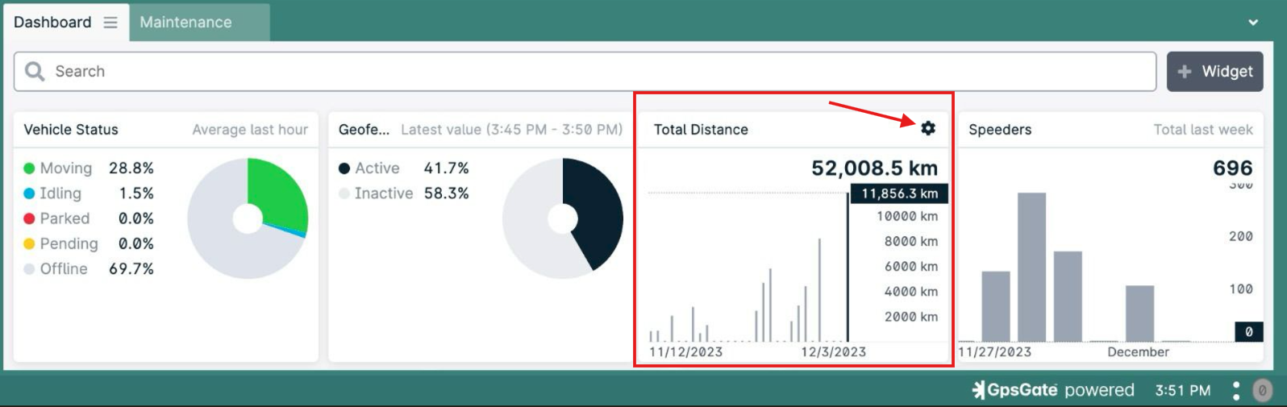Add a new Widget
Screen dimensions: 1287x407
1215,72
